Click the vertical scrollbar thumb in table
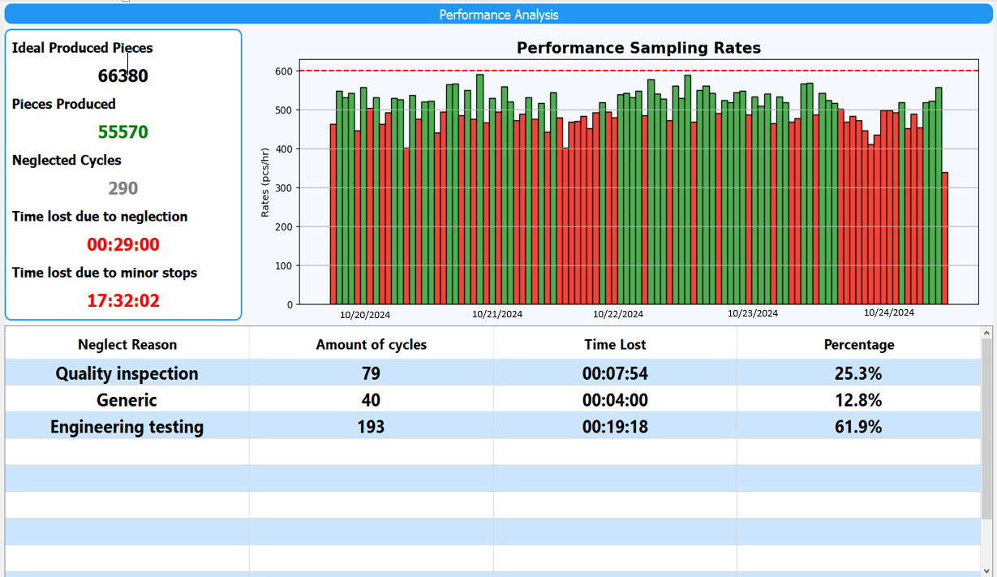997x577 pixels. [986, 428]
